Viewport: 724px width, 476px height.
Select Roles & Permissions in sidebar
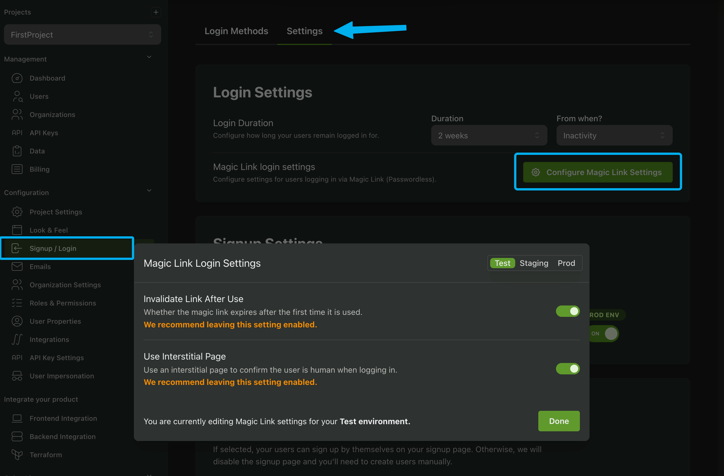[63, 303]
